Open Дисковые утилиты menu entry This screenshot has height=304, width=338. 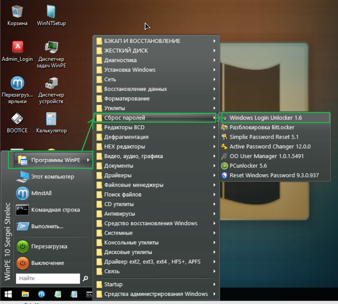[x=156, y=252]
